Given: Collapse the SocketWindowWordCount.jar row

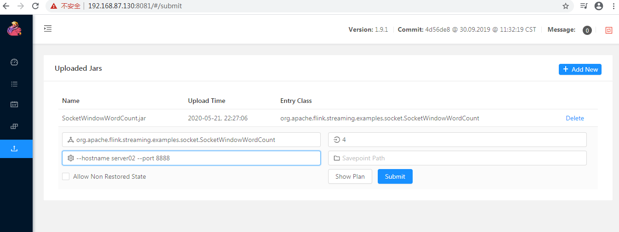Looking at the screenshot, I should click(x=104, y=118).
